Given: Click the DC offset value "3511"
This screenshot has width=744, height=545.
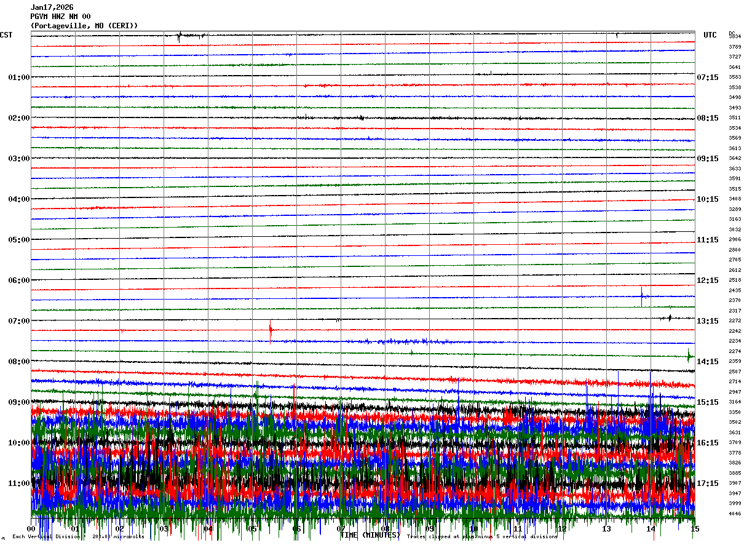Looking at the screenshot, I should (735, 117).
